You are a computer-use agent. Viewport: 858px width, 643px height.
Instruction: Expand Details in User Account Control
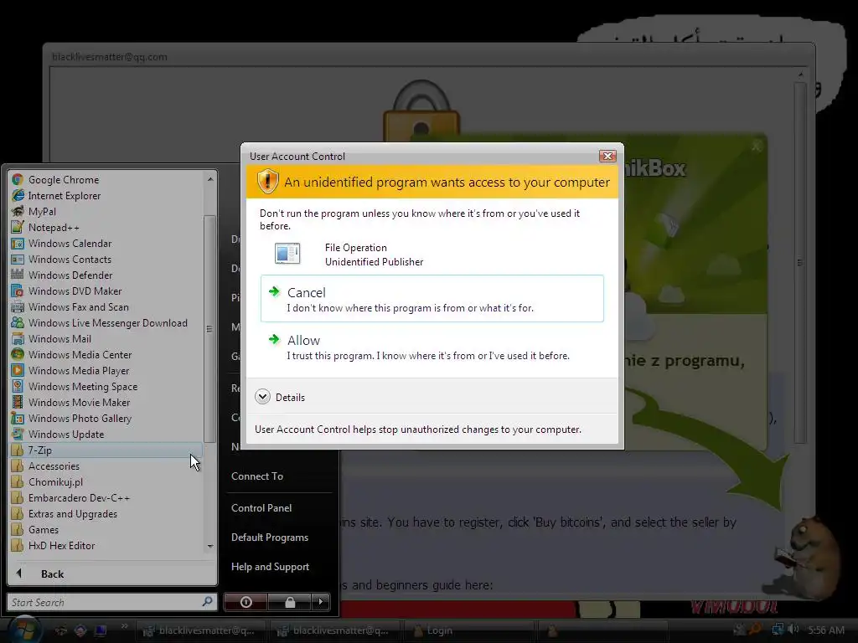(x=280, y=397)
